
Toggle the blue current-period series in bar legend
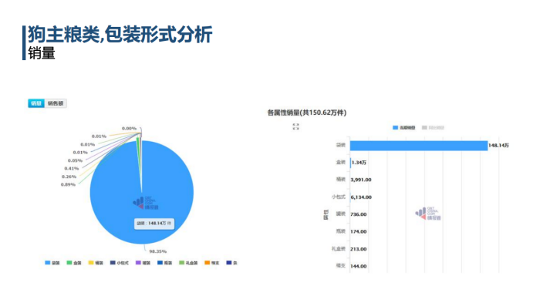click(404, 128)
